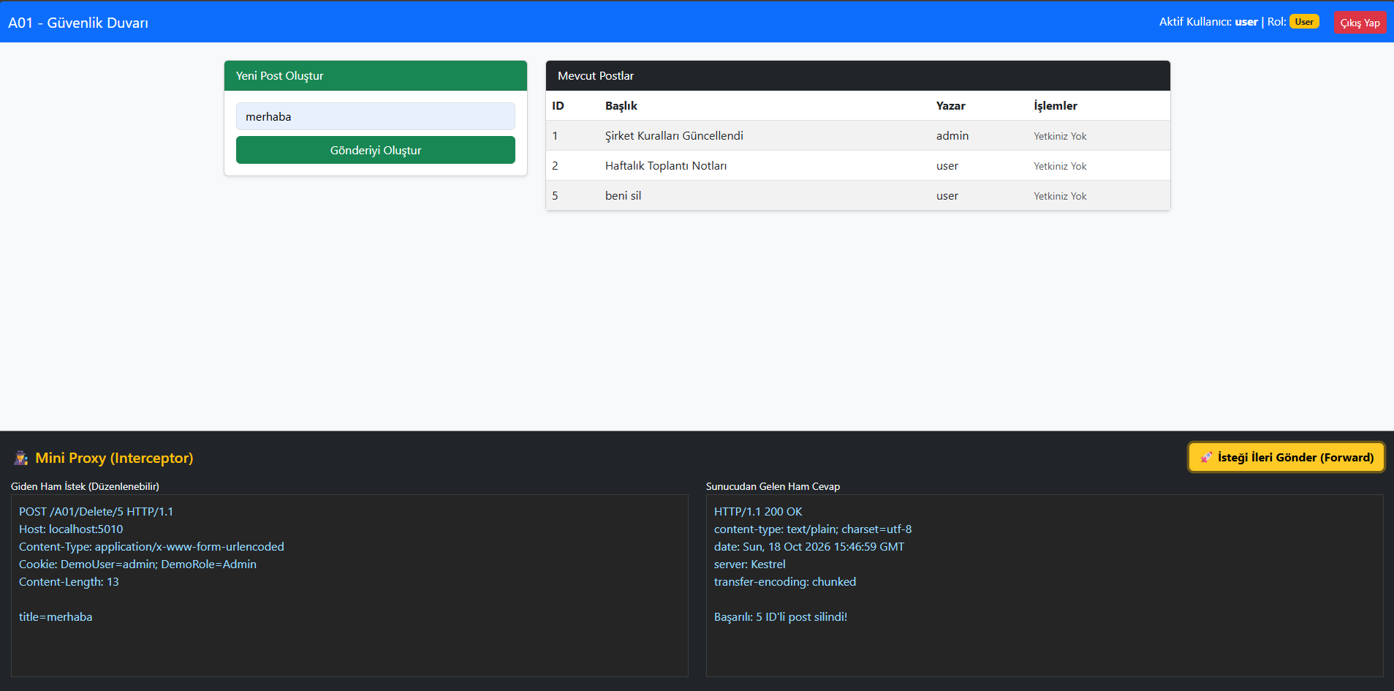Click inside the Giden Ham İstek textarea
1394x691 pixels.
[x=349, y=585]
